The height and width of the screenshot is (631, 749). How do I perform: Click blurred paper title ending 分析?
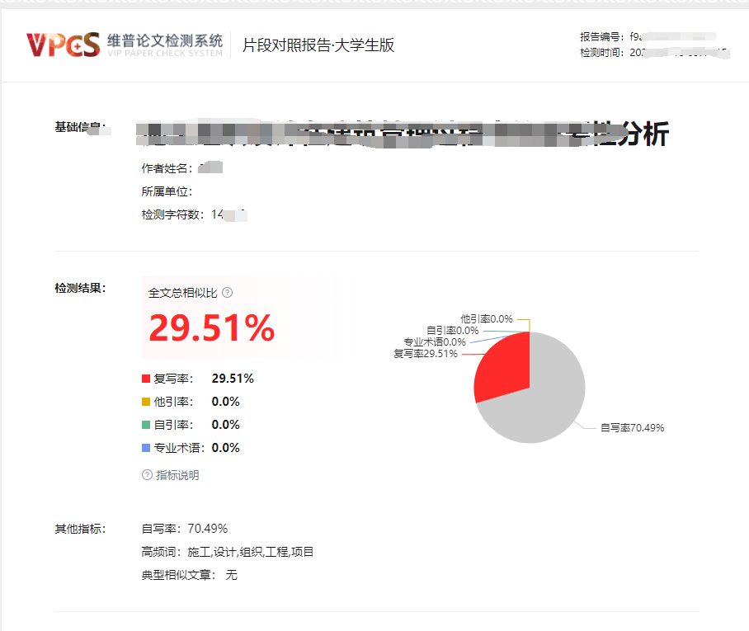pyautogui.click(x=403, y=134)
